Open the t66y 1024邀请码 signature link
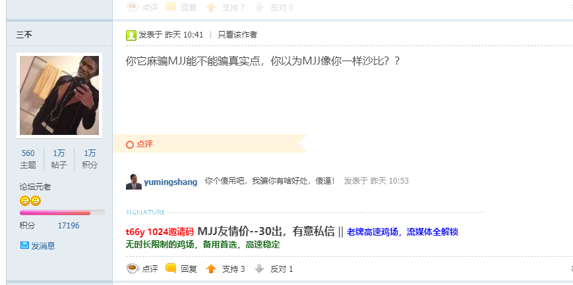Image resolution: width=573 pixels, height=285 pixels. pos(160,232)
